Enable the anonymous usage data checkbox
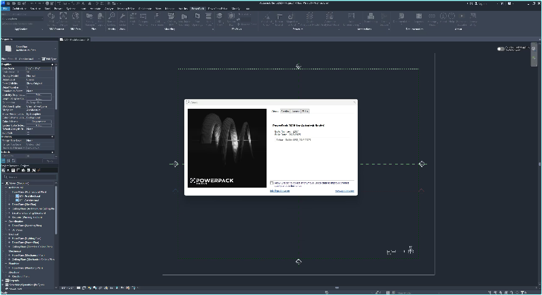Screen dimensions: 542x295 [x=272, y=183]
